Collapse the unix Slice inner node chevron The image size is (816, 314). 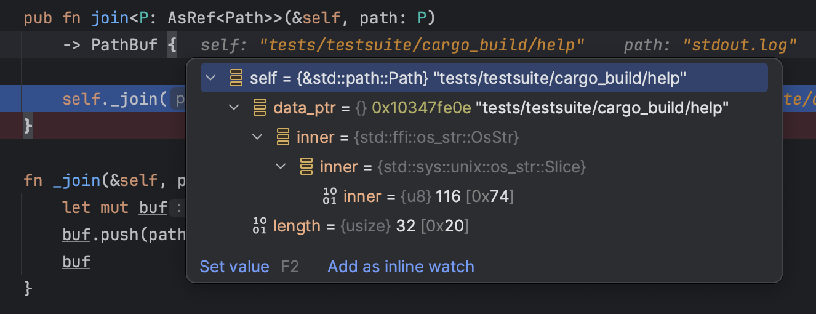tap(281, 167)
